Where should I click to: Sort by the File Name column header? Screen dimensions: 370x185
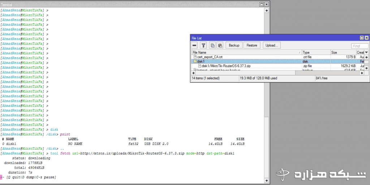click(x=246, y=53)
